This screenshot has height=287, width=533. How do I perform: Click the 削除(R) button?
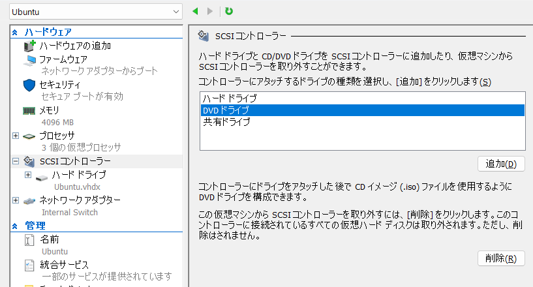pos(501,258)
